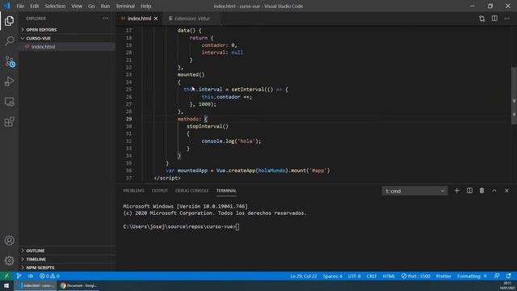Open the Terminal menu
Image resolution: width=517 pixels, height=291 pixels.
point(125,6)
